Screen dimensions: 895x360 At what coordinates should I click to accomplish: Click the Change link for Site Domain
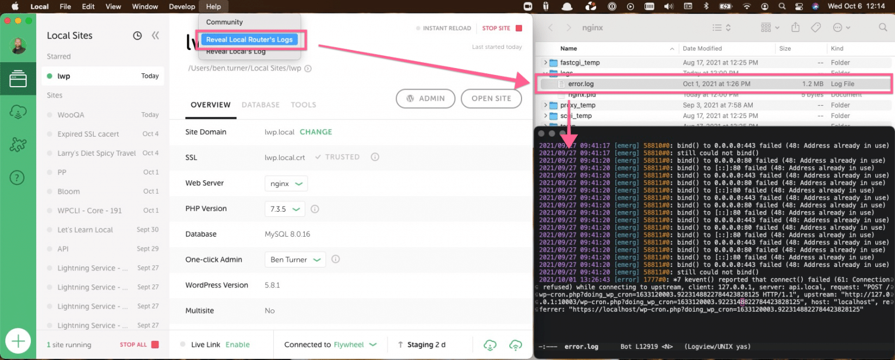click(316, 132)
